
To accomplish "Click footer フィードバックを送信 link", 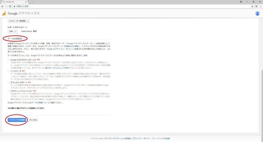I will pos(161,138).
